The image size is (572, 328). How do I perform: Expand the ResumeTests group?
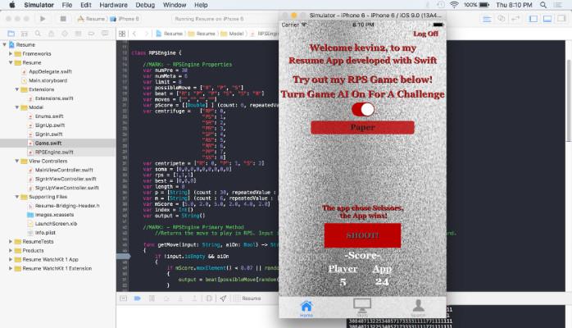click(11, 242)
